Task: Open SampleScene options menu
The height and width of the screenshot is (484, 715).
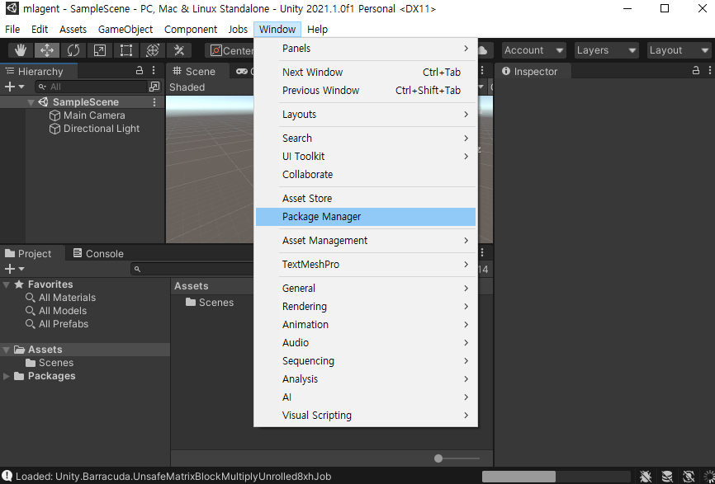Action: pos(154,102)
